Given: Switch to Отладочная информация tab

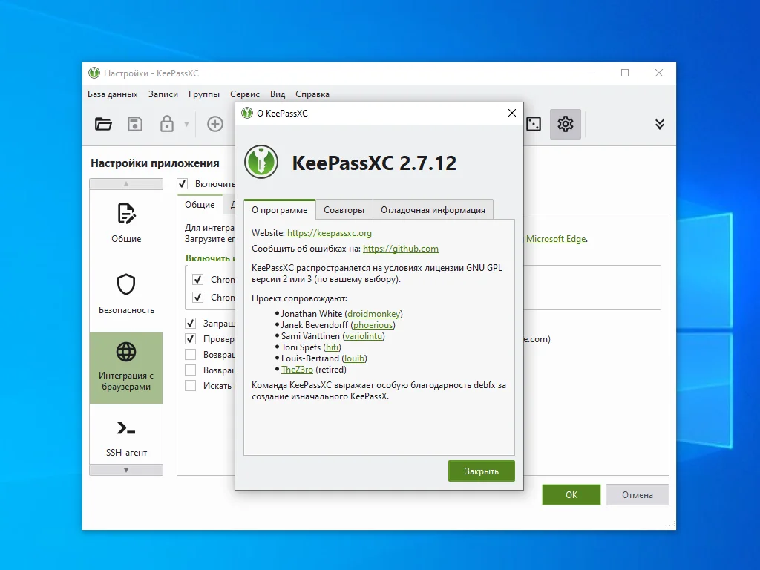Looking at the screenshot, I should click(x=433, y=210).
